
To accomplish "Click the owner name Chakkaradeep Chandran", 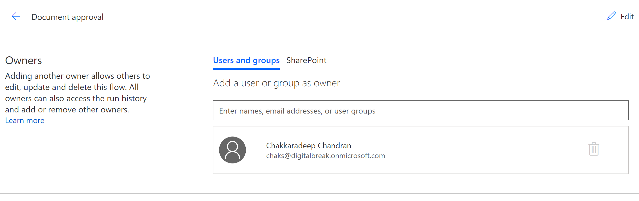I will point(308,145).
